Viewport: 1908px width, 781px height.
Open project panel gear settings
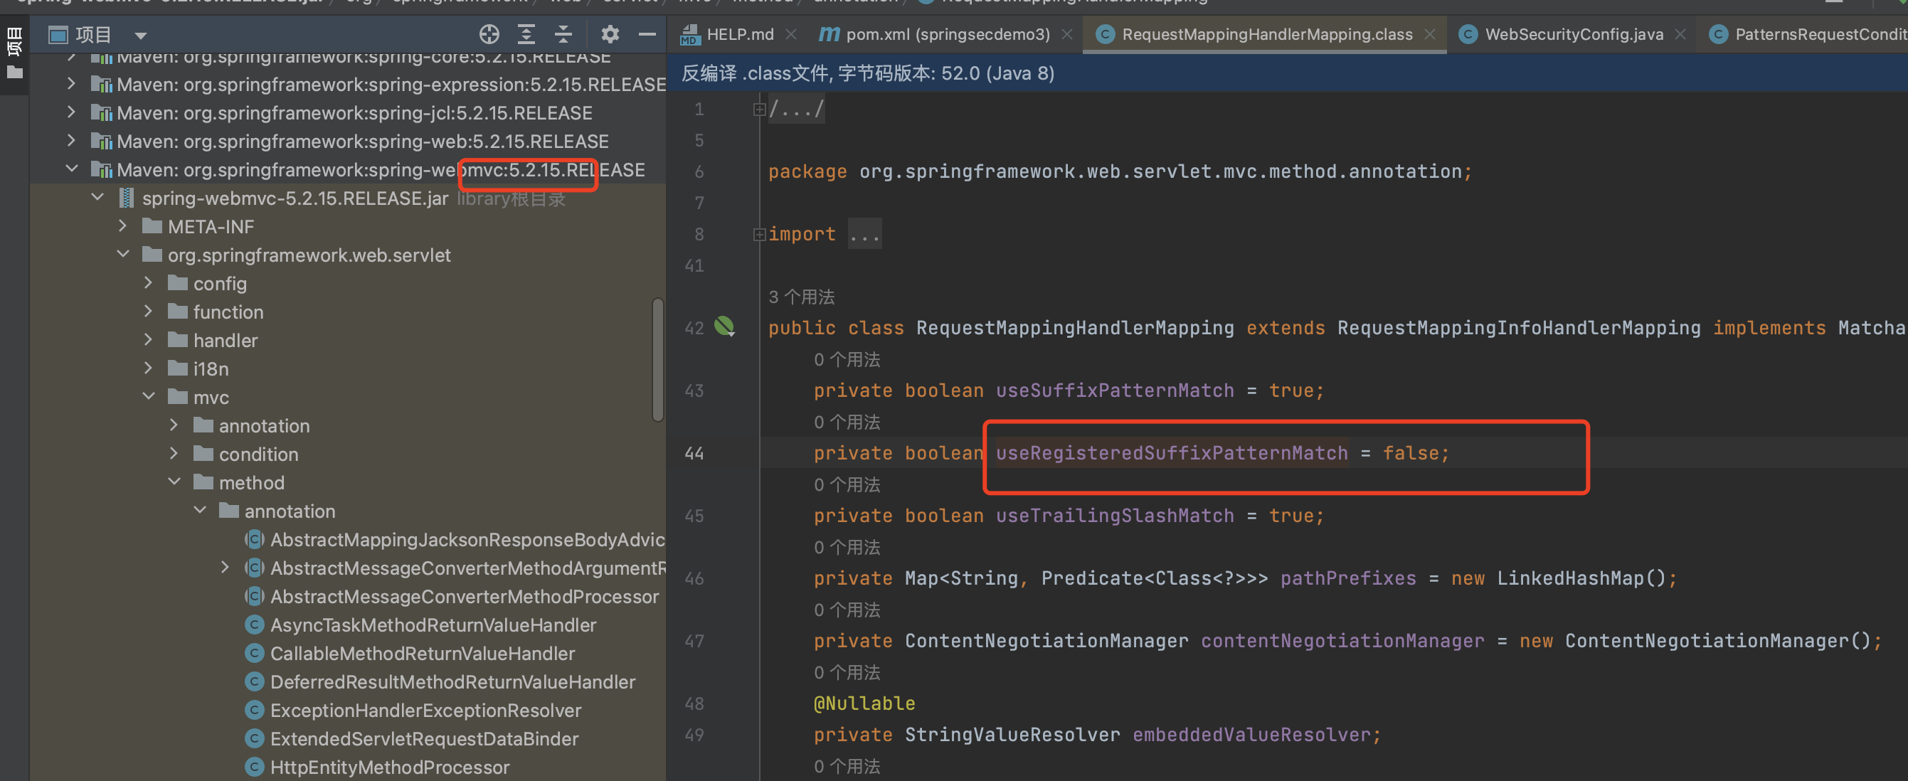pos(610,34)
